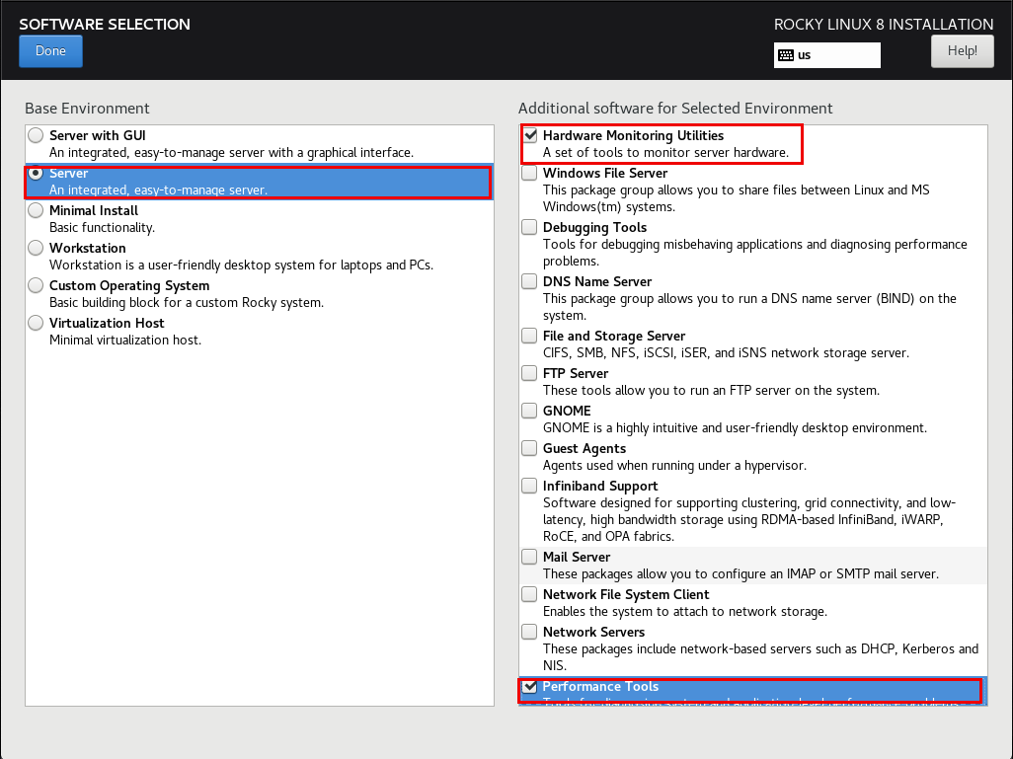1013x759 pixels.
Task: Select the Server base environment radio button
Action: click(36, 173)
